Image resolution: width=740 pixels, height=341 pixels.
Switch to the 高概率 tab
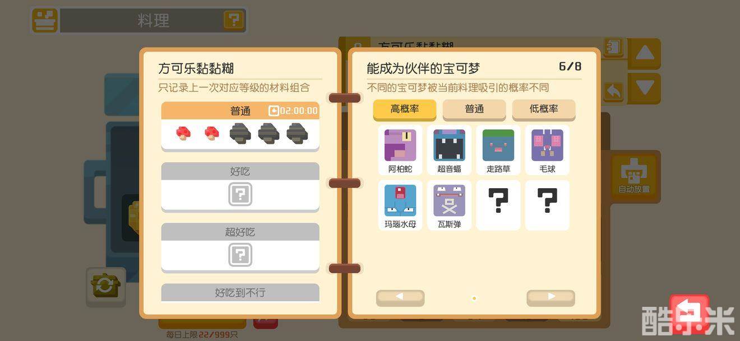click(x=405, y=110)
